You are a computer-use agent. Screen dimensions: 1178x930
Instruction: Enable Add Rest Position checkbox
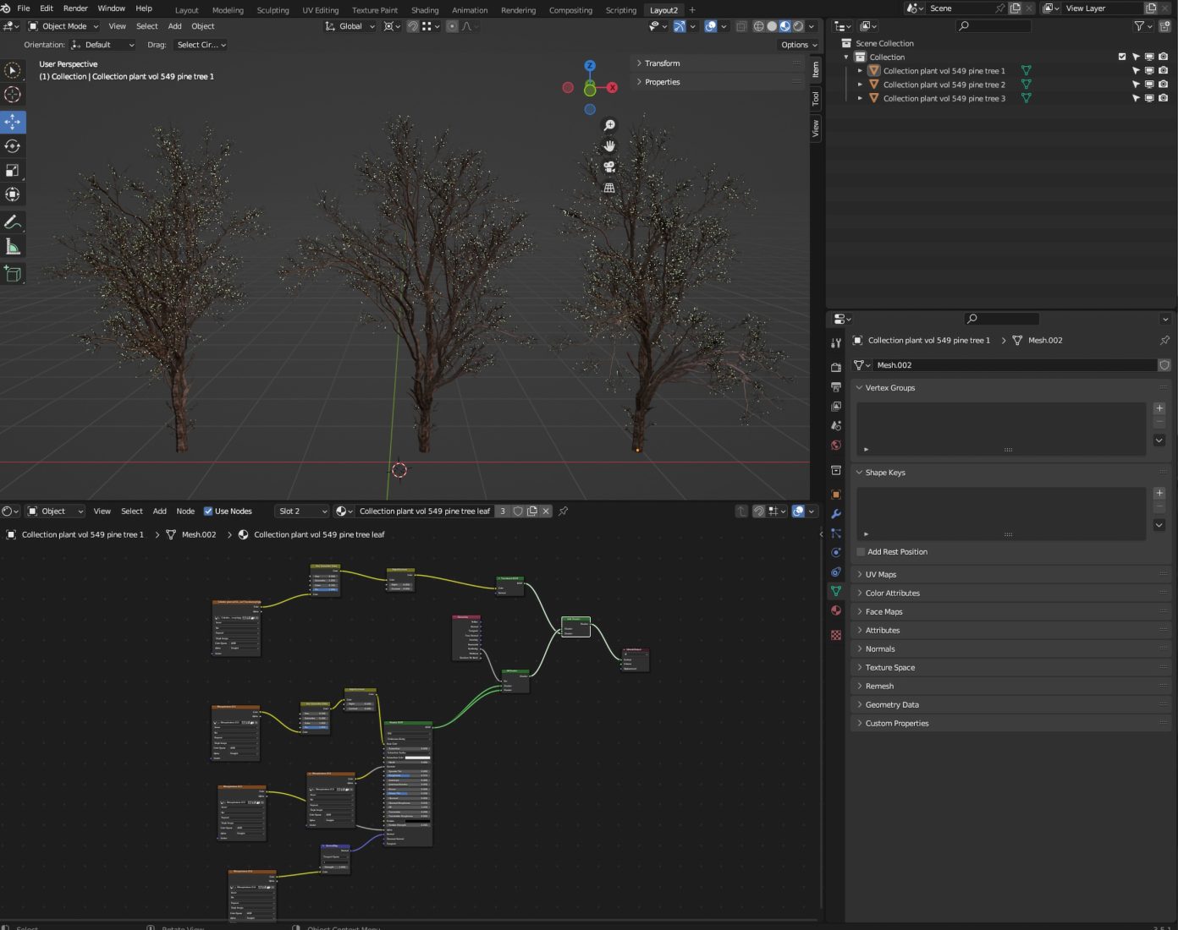tap(861, 552)
